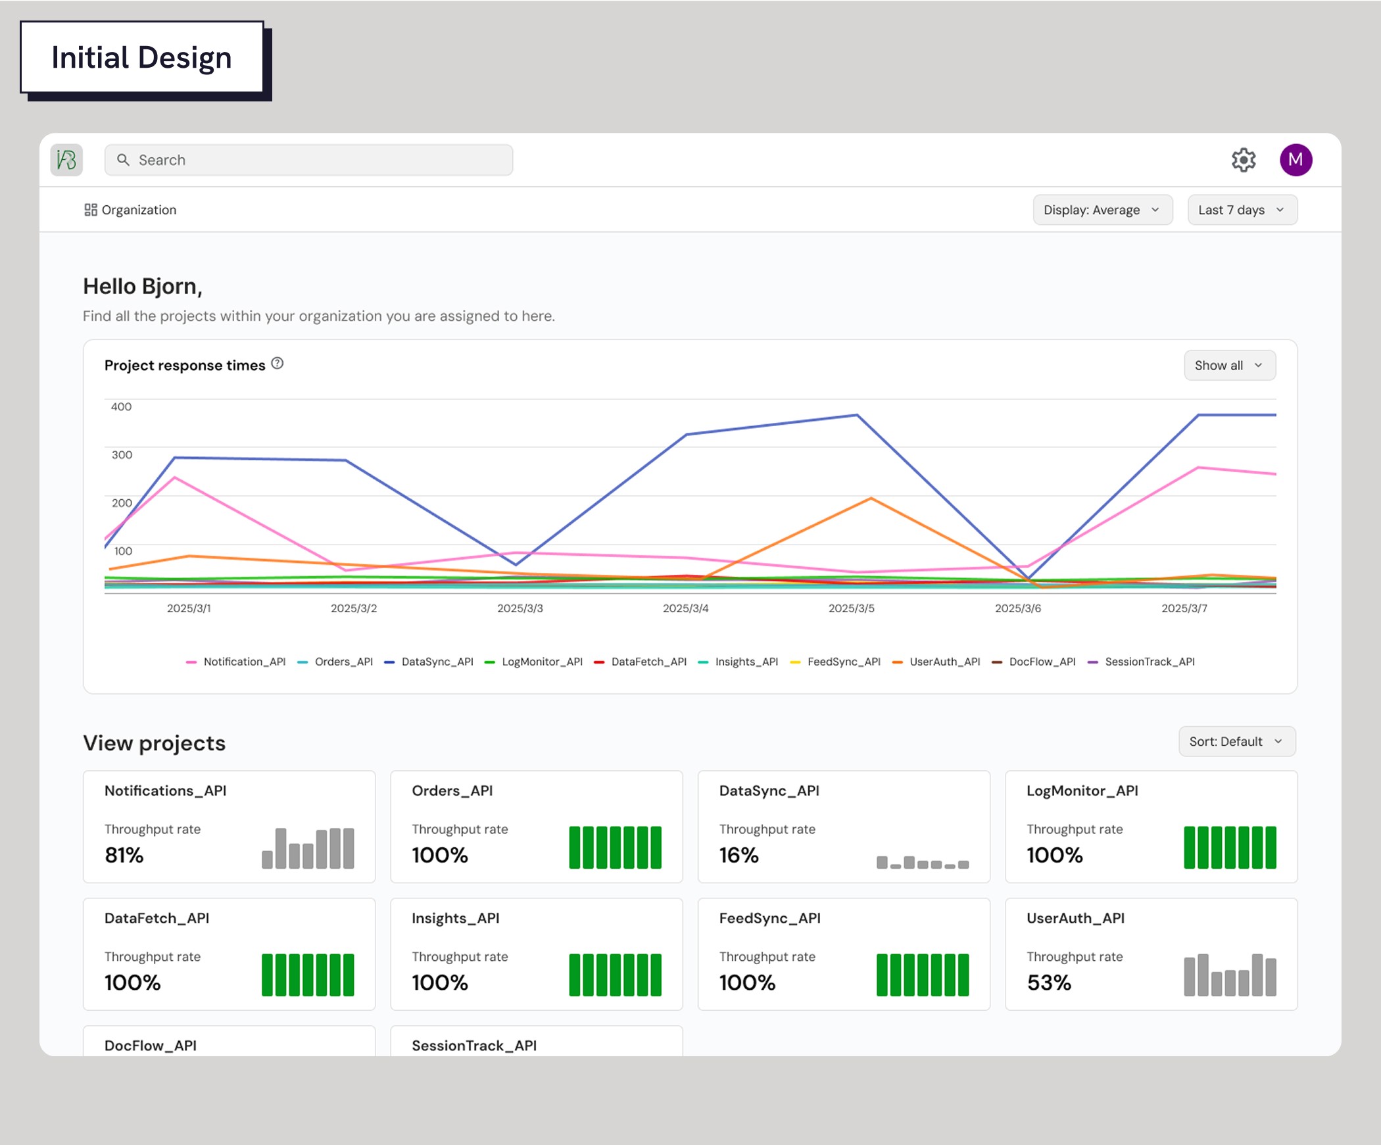Open the DataSync_API project card

[x=843, y=826]
